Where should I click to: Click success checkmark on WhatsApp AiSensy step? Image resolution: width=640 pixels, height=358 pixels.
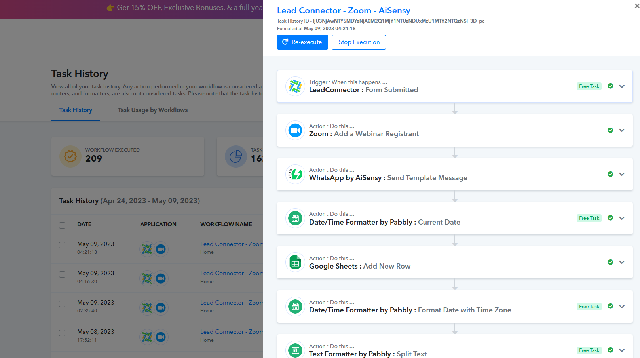[610, 174]
